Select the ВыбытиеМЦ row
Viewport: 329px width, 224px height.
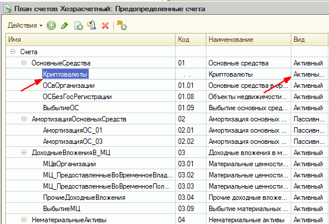pyautogui.click(x=167, y=209)
